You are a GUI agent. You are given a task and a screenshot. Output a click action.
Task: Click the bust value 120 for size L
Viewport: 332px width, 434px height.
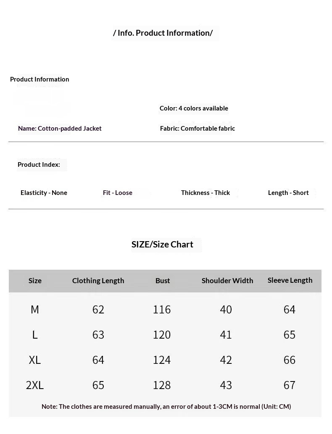pos(162,334)
